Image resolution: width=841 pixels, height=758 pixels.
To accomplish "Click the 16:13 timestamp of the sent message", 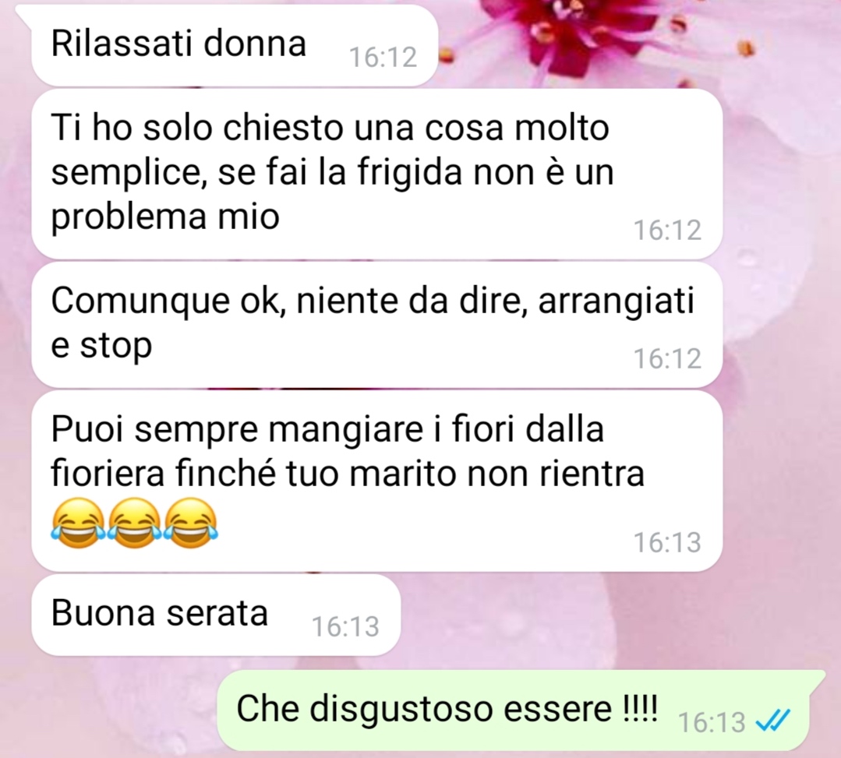I will tap(712, 722).
